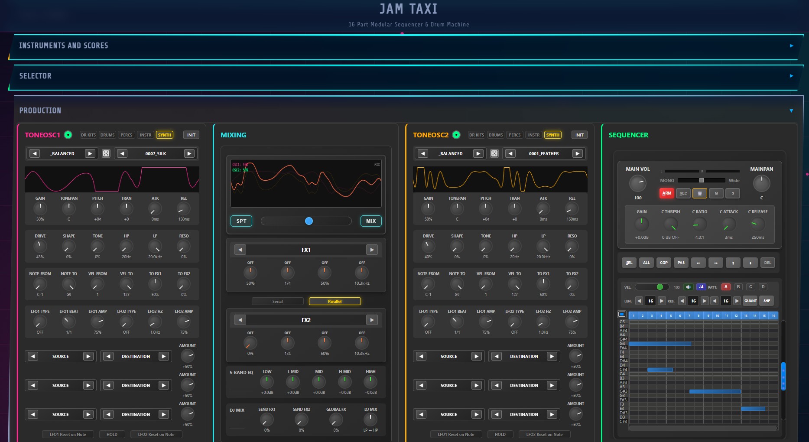This screenshot has height=442, width=809.
Task: Switch FX routing to Serial
Action: 277,301
